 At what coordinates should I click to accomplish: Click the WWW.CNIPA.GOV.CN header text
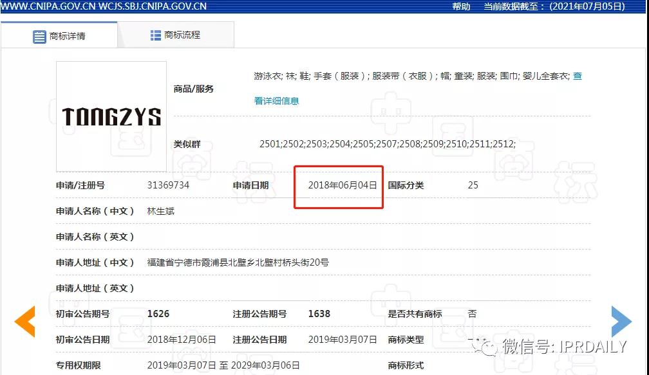[49, 6]
